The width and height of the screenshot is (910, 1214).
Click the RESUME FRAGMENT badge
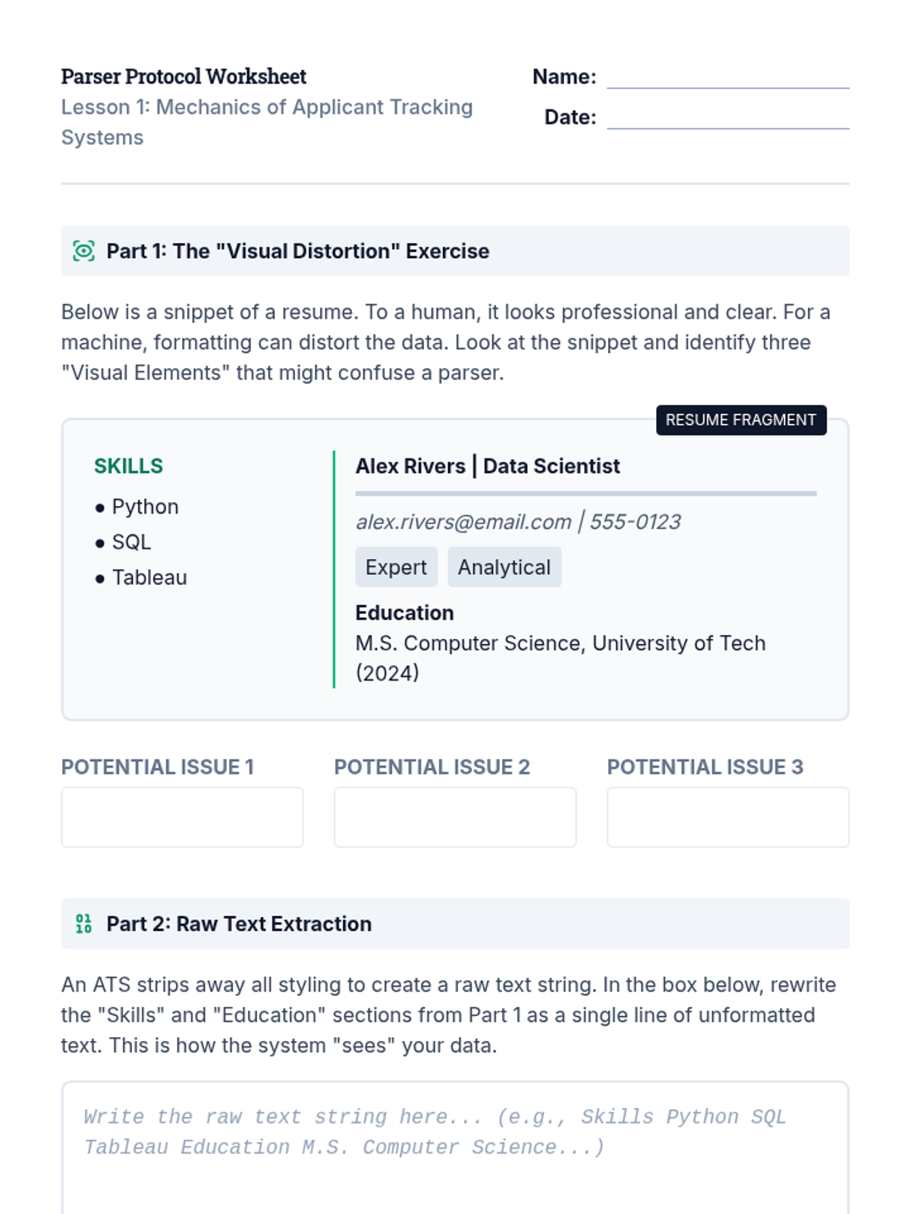point(741,420)
